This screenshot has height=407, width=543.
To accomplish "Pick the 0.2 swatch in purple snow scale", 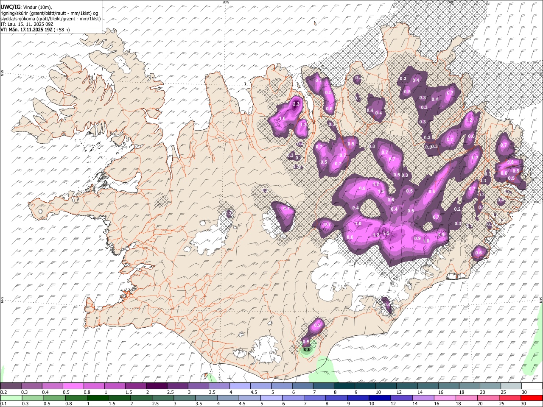I will [11, 386].
